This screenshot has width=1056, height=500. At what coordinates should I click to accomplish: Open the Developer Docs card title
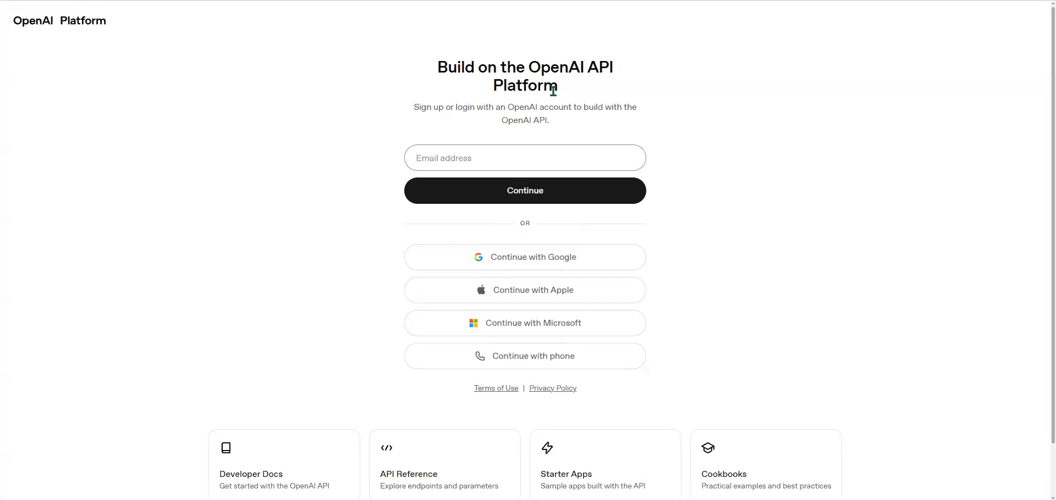251,474
